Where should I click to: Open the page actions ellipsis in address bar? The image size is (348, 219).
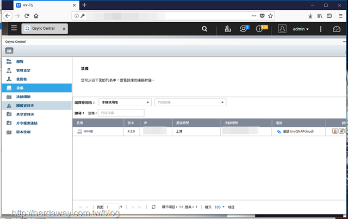(254, 16)
